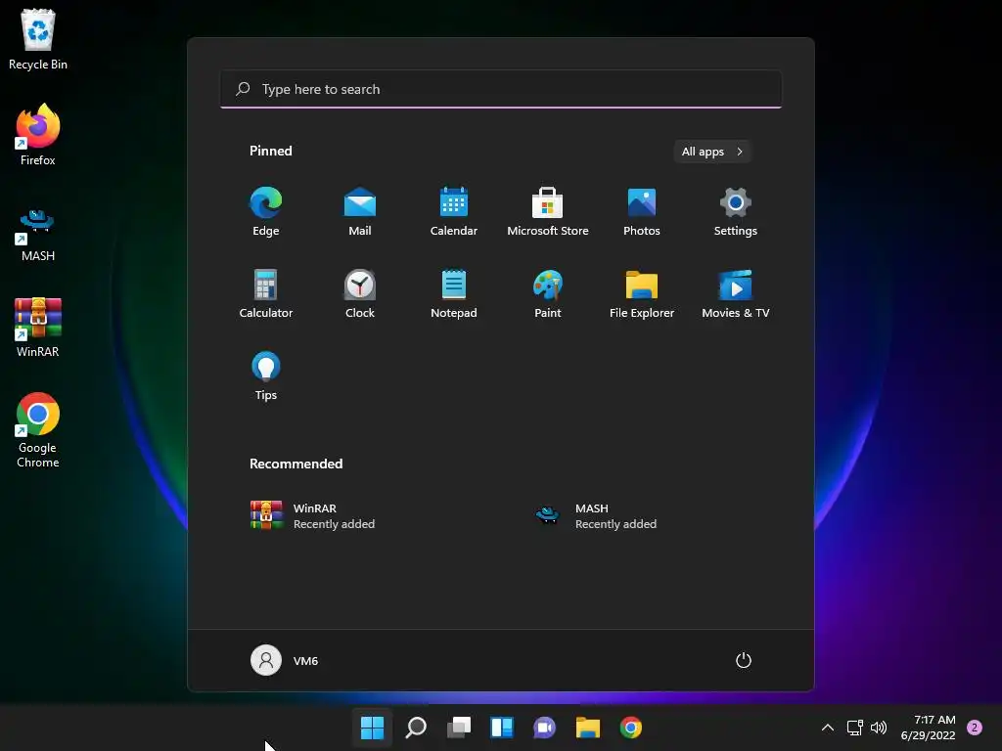Open the Calculator app
This screenshot has height=751, width=1002.
(266, 293)
